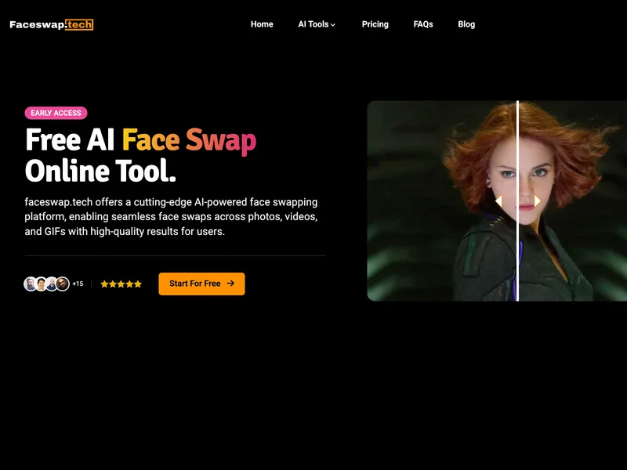
Task: Visit the Blog page
Action: click(x=466, y=24)
